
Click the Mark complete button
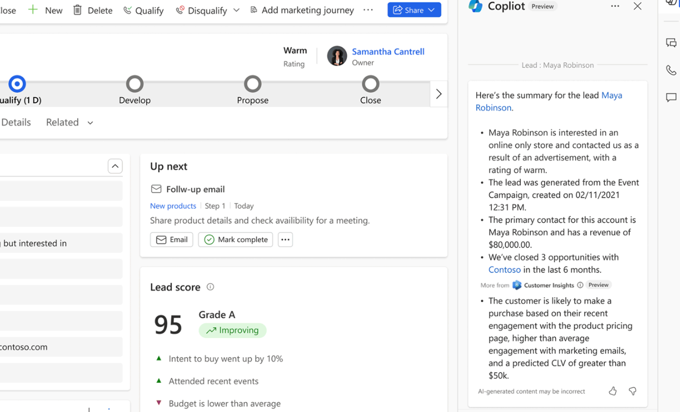pyautogui.click(x=235, y=239)
